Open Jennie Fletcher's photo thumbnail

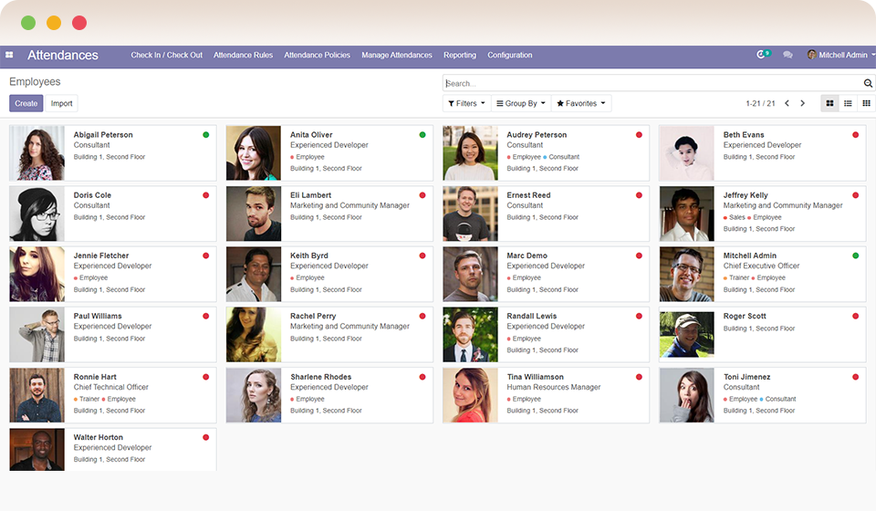[36, 275]
